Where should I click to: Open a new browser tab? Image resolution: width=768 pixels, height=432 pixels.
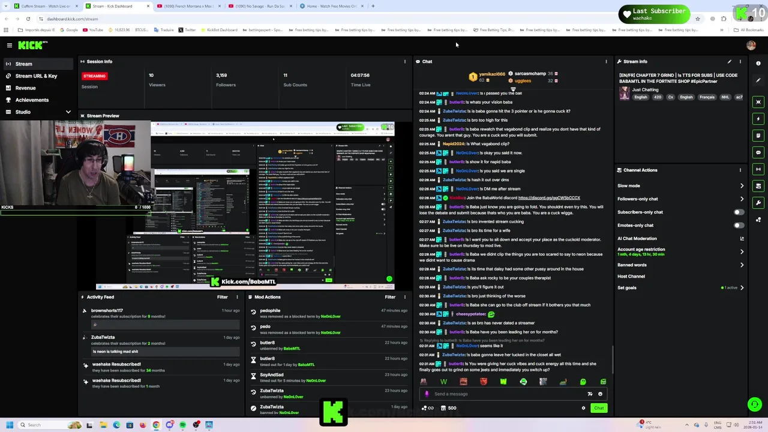click(373, 6)
